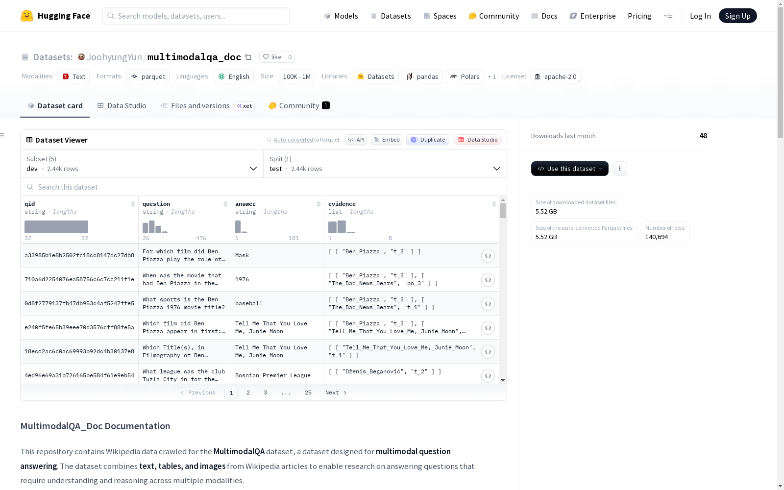
Task: Show the +1 additional libraries
Action: 492,76
